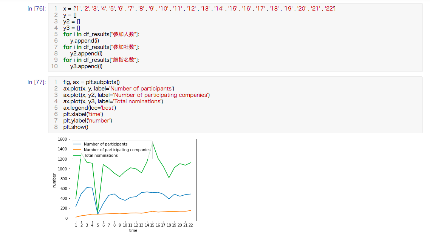Viewport: 430px width, 236px height.
Task: Click the line 'plt.show()'
Action: tap(76, 127)
